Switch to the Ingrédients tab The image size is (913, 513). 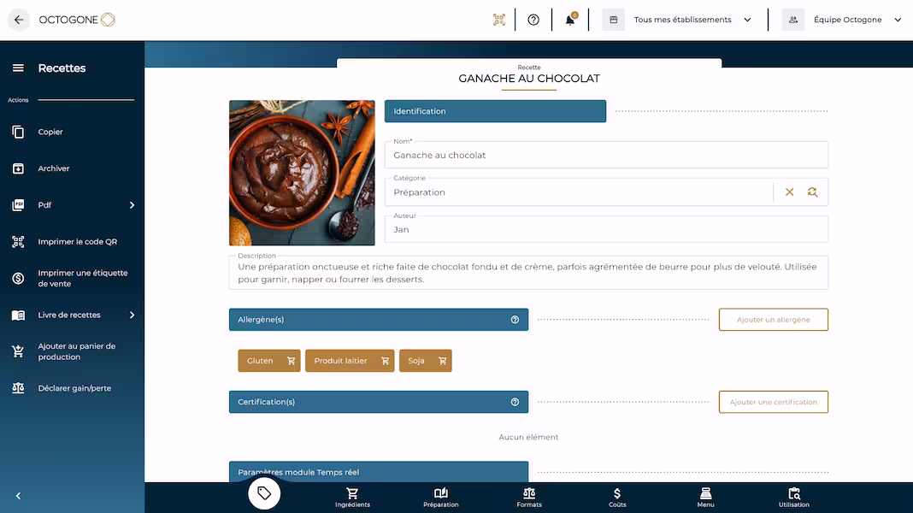pos(352,498)
